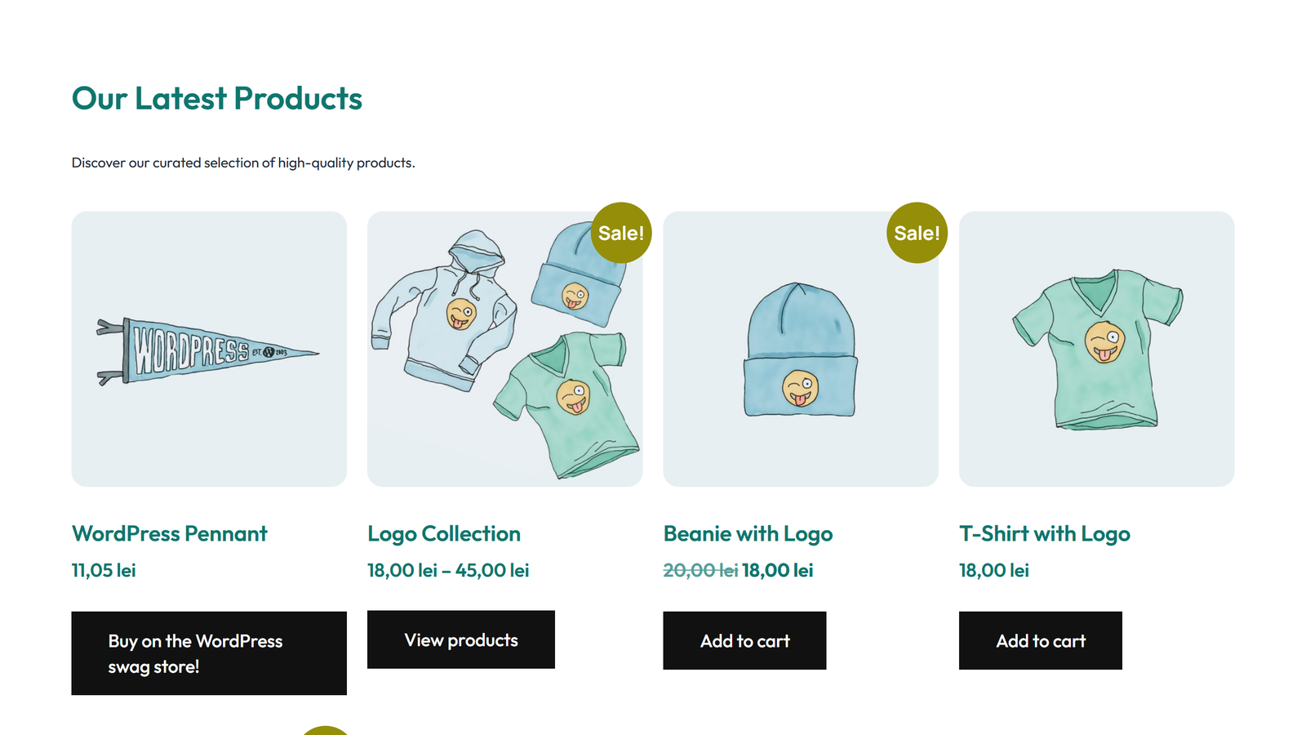Screen dimensions: 1306x735
Task: Click the 11,05 lei pennant price
Action: click(x=103, y=570)
